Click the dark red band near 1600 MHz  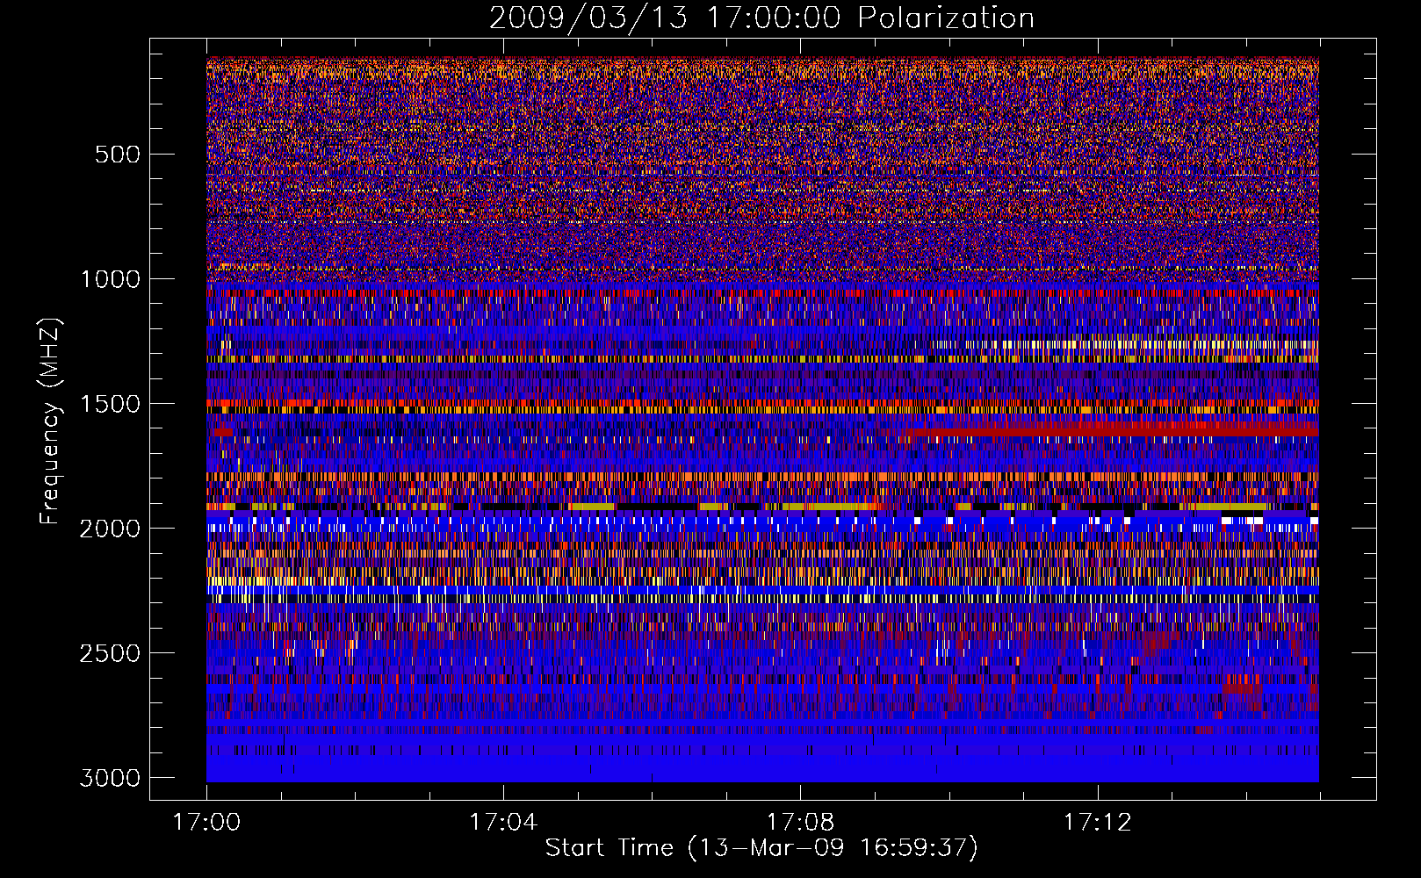[1115, 430]
